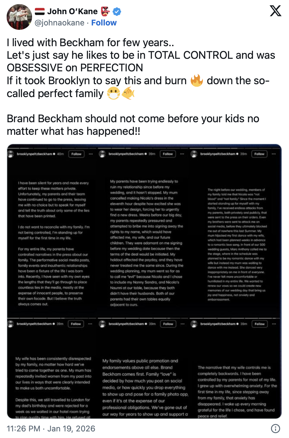
Task: Open the @johnaokane handle link
Action: [59, 23]
